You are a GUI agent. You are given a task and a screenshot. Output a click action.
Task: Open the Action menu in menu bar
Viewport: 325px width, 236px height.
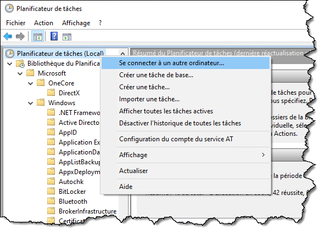(43, 23)
